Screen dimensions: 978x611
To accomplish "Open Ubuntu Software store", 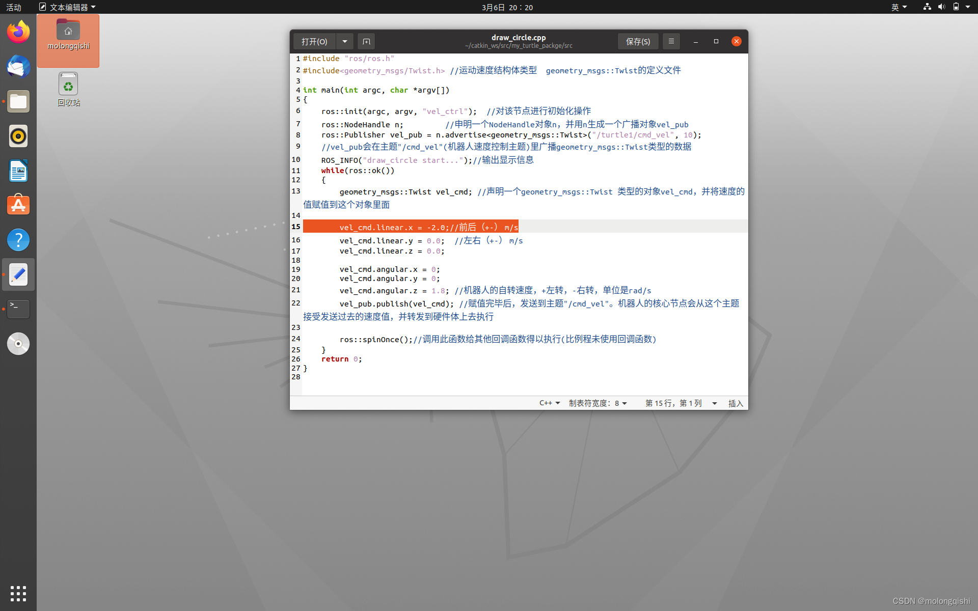I will (18, 205).
